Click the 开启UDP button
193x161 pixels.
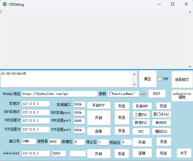[x=142, y=106]
